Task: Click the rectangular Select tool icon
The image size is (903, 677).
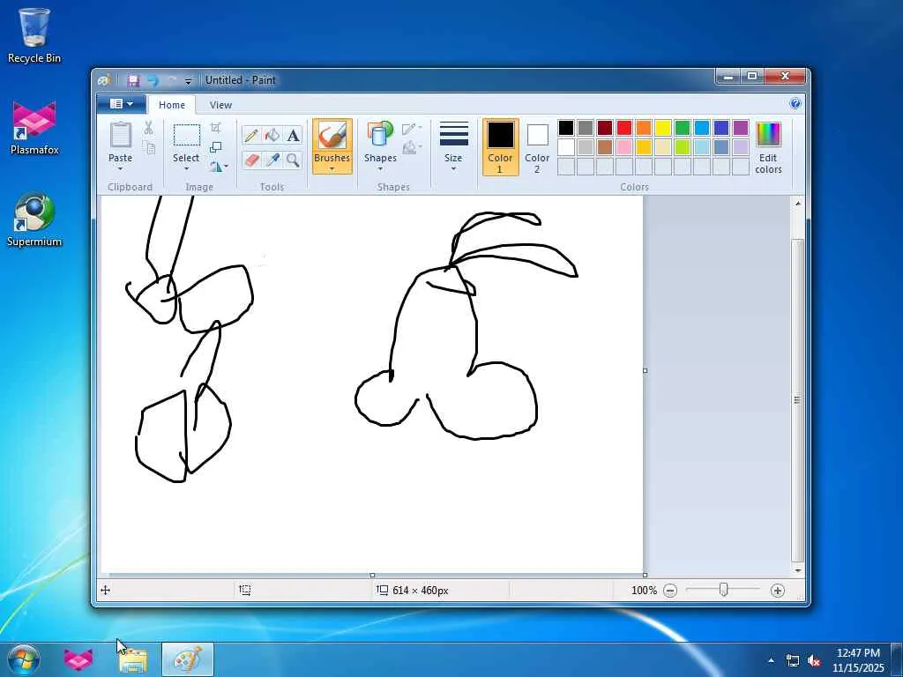Action: [187, 135]
